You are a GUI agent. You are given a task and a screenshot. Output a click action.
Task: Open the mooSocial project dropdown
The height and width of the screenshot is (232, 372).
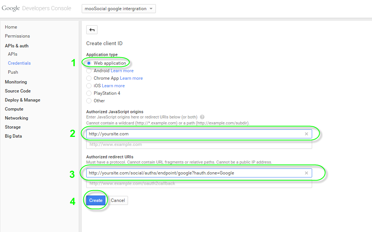coord(119,9)
